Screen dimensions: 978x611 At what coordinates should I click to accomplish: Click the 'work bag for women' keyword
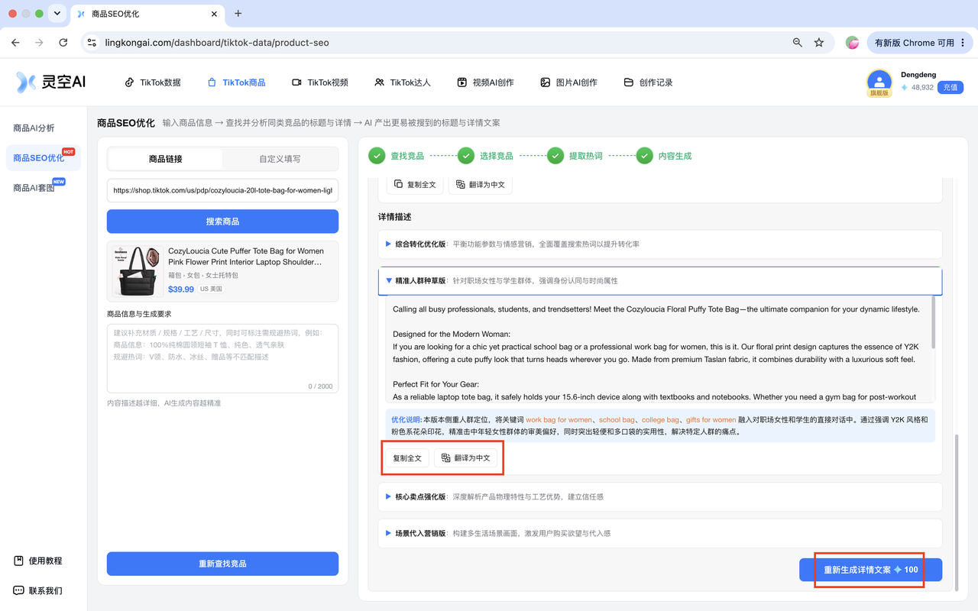(x=559, y=420)
